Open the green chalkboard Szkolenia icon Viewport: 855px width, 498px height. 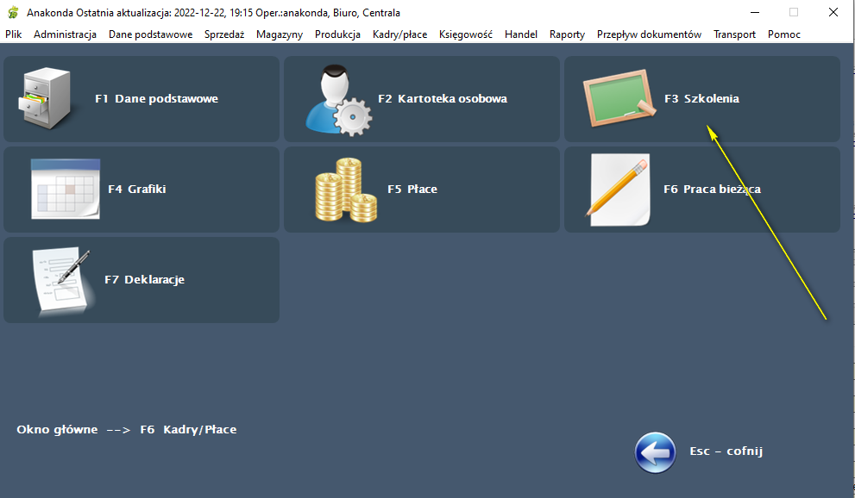(x=619, y=98)
